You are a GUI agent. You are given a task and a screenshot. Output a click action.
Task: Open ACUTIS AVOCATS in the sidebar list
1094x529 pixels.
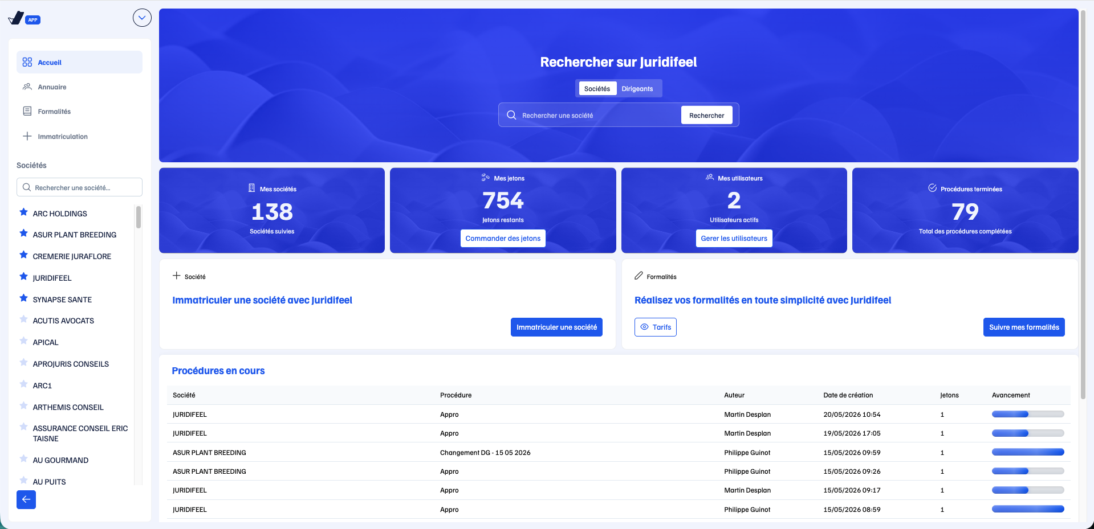[x=63, y=321]
